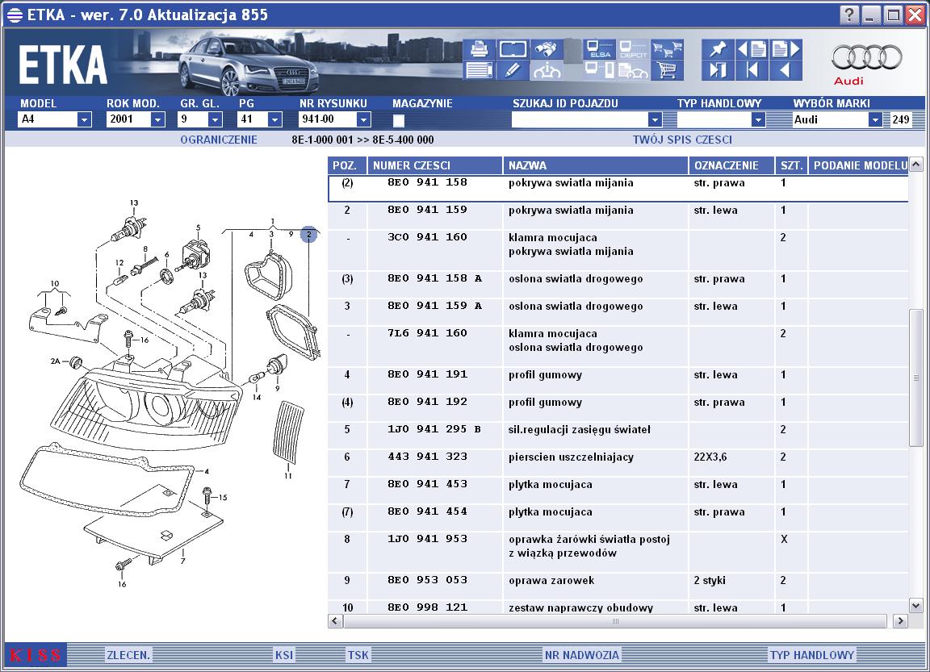930x672 pixels.
Task: Click the multiple shopping carts icon
Action: [668, 49]
